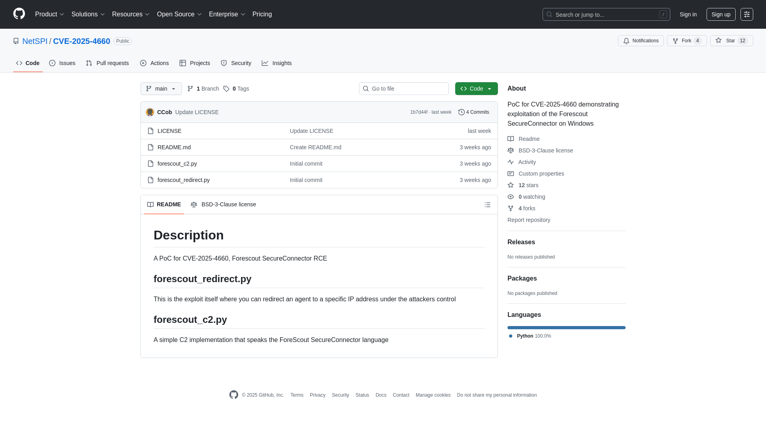
Task: Open CCob's avatar in commit row
Action: 150,112
